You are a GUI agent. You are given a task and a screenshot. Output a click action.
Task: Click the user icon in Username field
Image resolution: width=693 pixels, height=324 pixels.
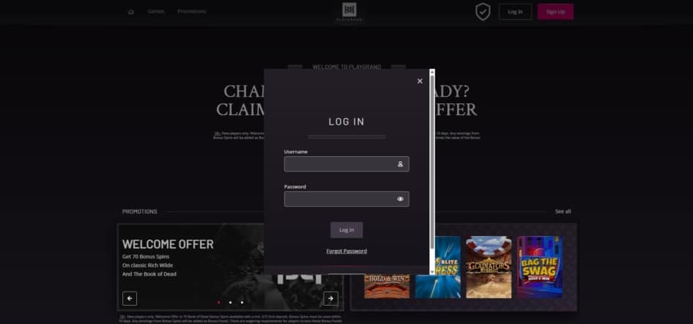click(x=400, y=164)
